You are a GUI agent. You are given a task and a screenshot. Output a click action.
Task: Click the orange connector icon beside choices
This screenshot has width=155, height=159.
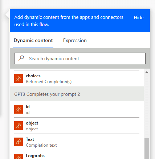click(x=19, y=78)
